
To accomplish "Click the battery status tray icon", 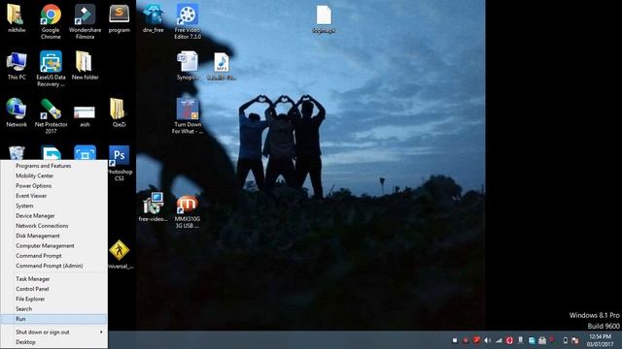I will tap(566, 340).
